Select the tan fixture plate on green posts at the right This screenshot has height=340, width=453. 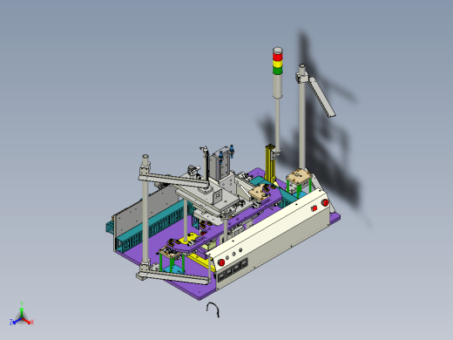[299, 177]
